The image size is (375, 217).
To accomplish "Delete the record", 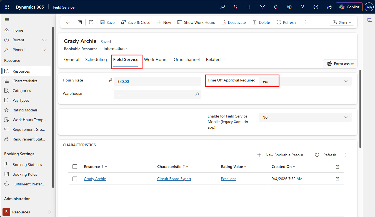I will 261,22.
